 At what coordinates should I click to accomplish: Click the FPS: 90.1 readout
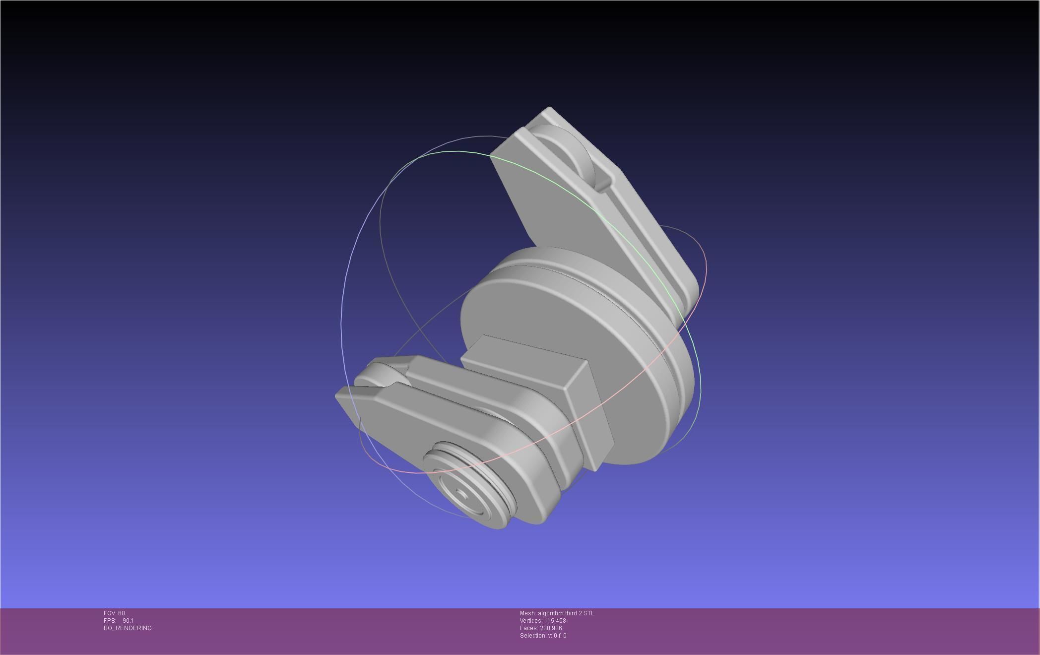tap(119, 621)
